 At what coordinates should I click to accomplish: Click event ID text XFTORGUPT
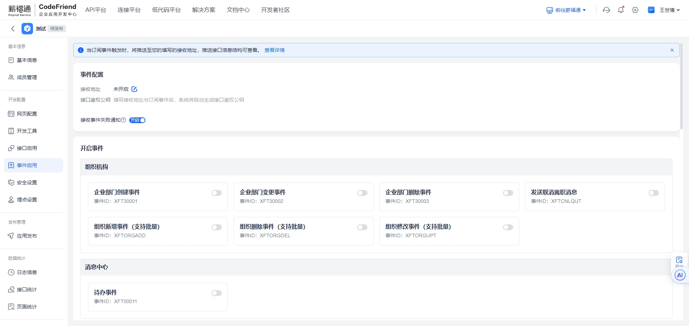coord(421,235)
